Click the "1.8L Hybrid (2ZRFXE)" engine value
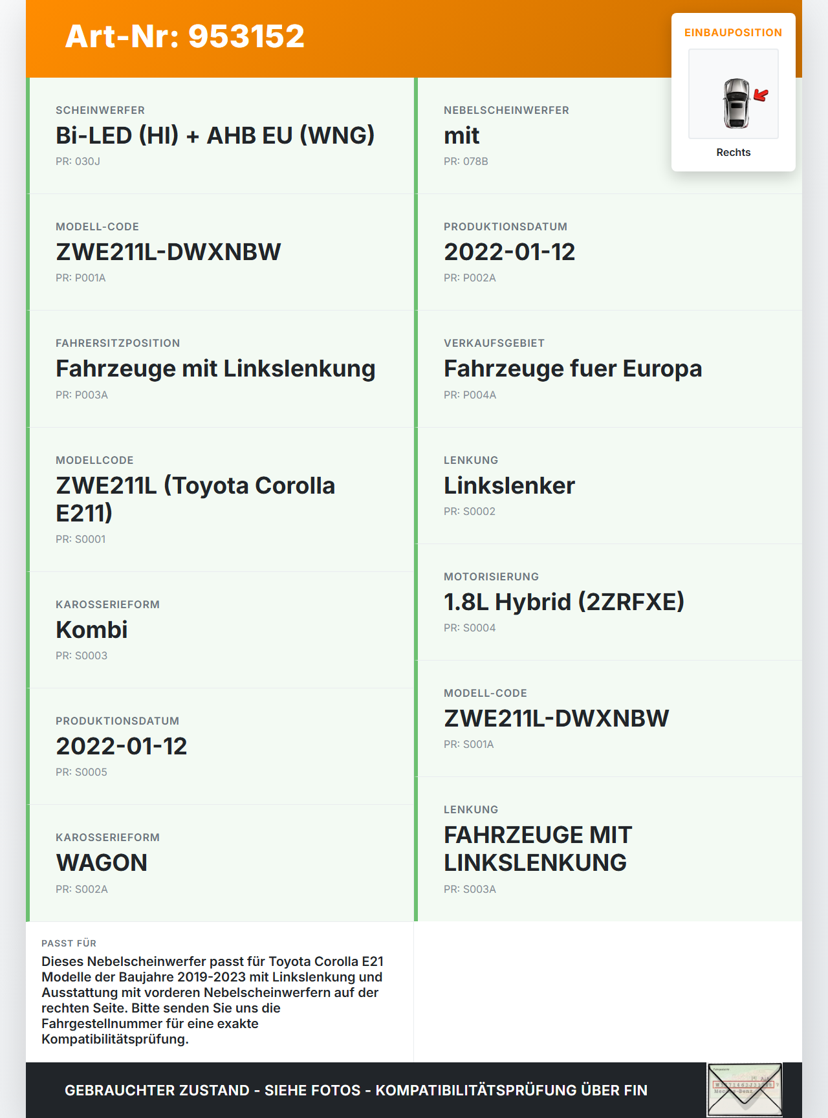 click(x=563, y=602)
